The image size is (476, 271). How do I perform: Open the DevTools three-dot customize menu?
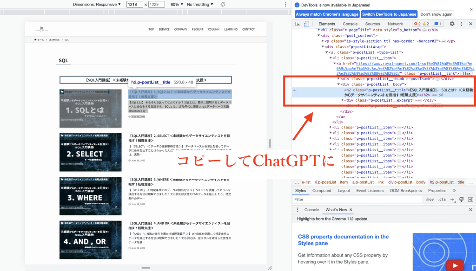(462, 24)
